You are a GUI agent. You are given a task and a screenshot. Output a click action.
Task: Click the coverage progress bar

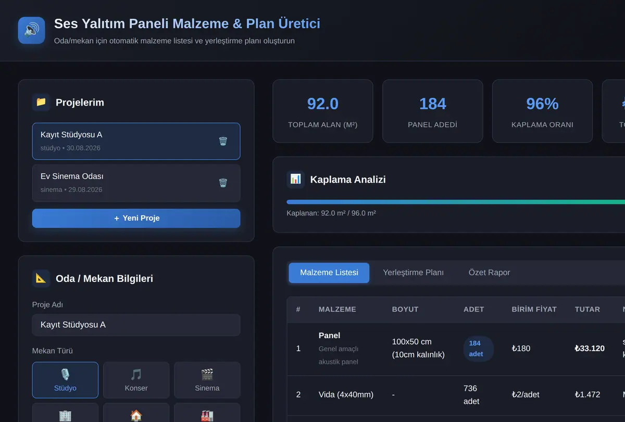click(456, 202)
